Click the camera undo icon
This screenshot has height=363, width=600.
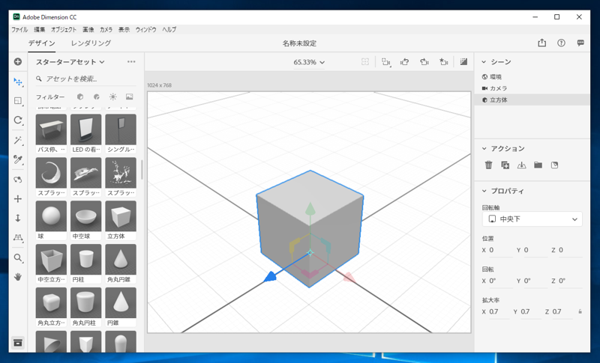pos(405,62)
